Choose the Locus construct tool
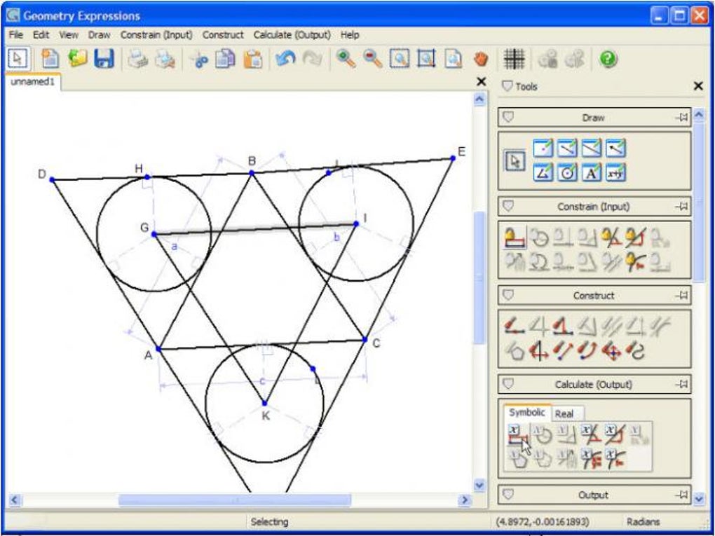The width and height of the screenshot is (715, 536). coord(635,352)
